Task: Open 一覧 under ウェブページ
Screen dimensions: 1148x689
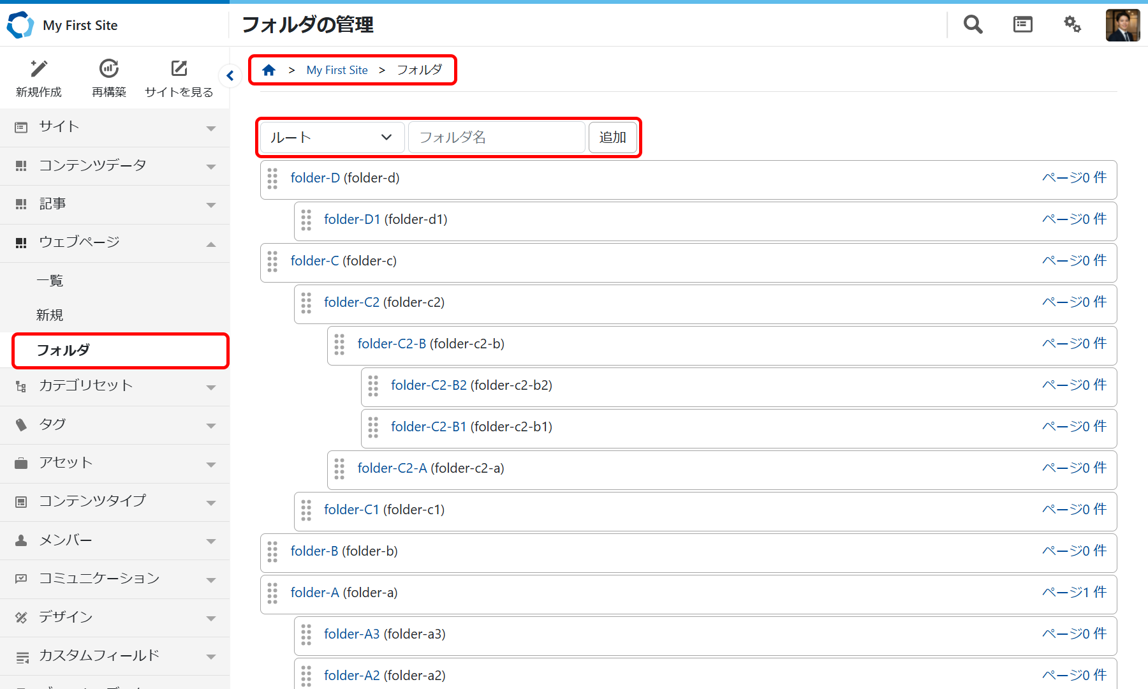Action: pyautogui.click(x=50, y=281)
